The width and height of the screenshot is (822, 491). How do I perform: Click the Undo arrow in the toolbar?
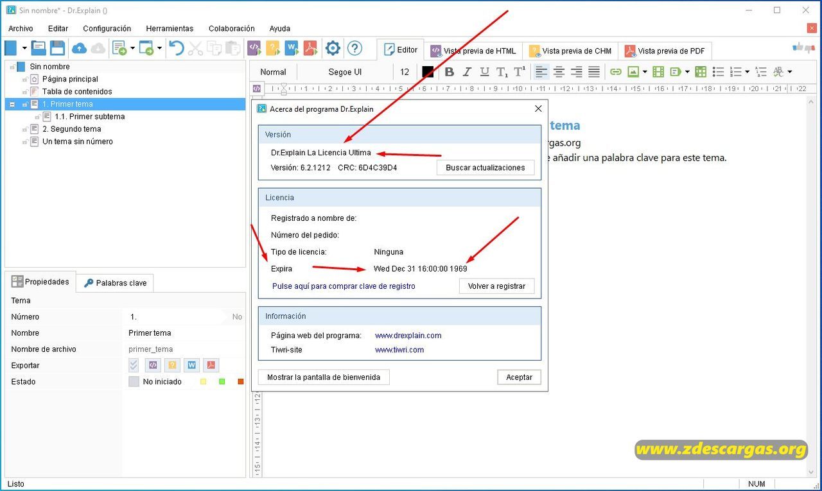tap(177, 48)
